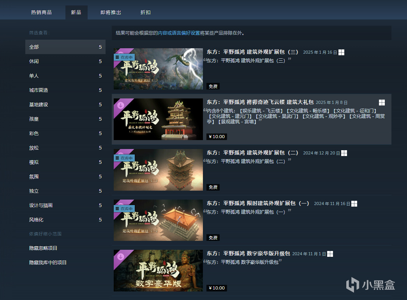Image resolution: width=407 pixels, height=300 pixels.
Task: Click release date 2024年12月20日
Action: pyautogui.click(x=321, y=153)
